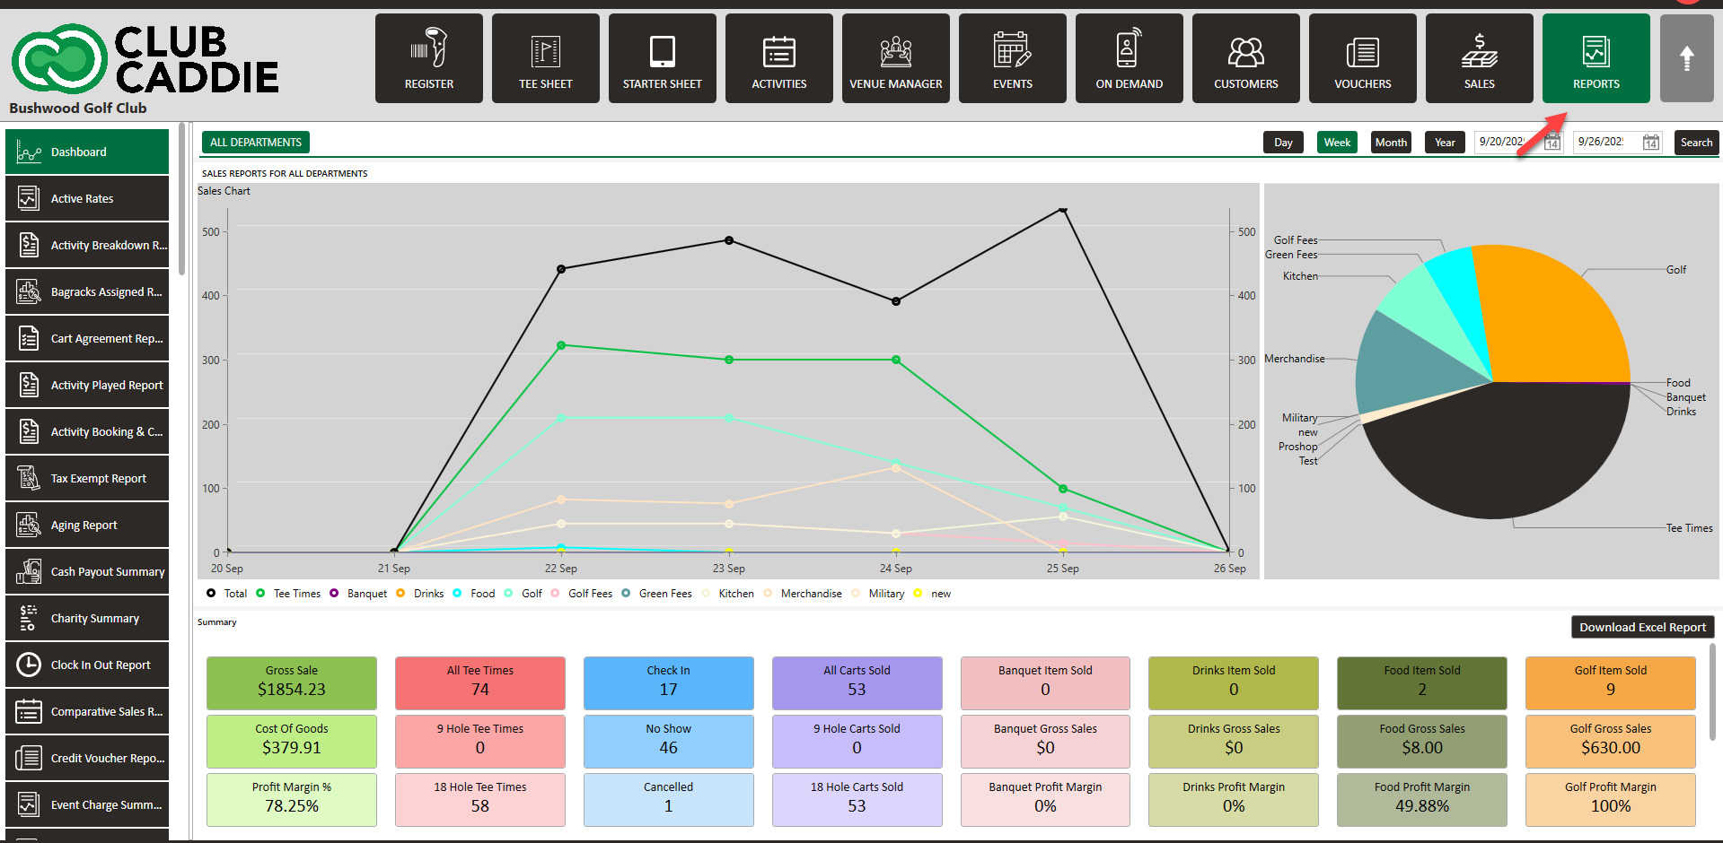Image resolution: width=1723 pixels, height=843 pixels.
Task: Download the Excel report
Action: click(x=1641, y=627)
